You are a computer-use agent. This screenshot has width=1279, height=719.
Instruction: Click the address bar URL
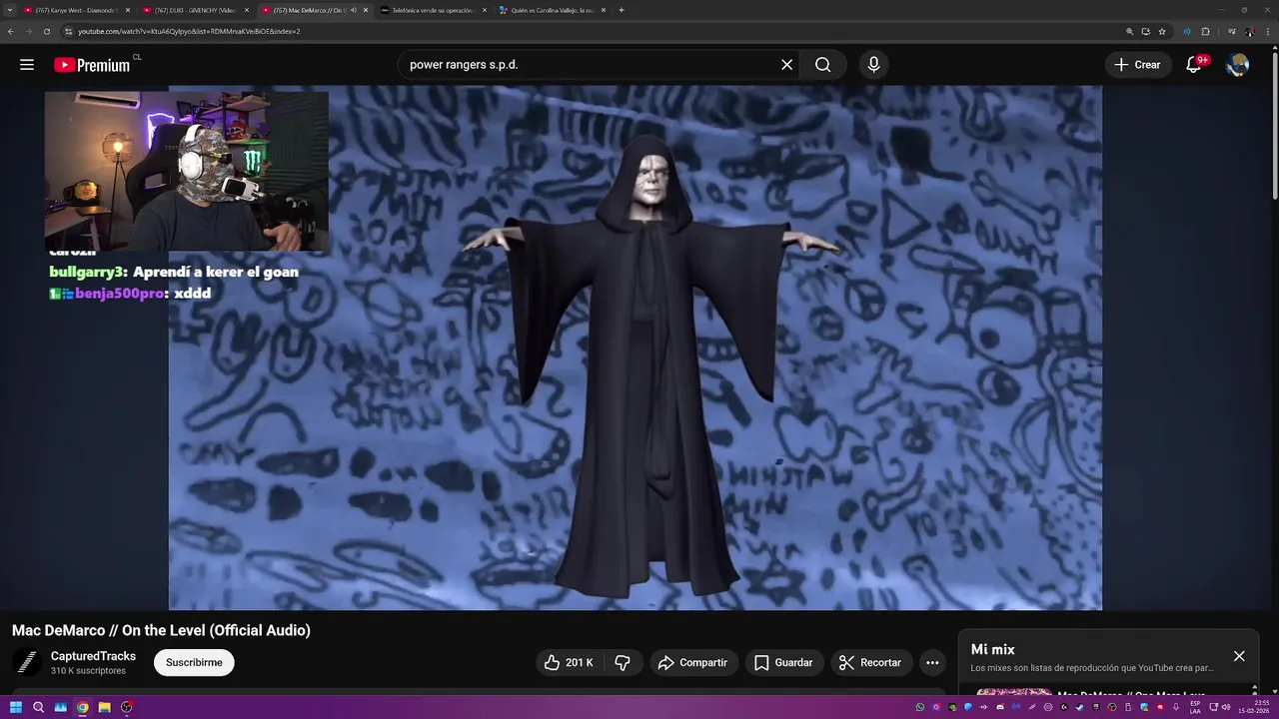click(x=189, y=31)
